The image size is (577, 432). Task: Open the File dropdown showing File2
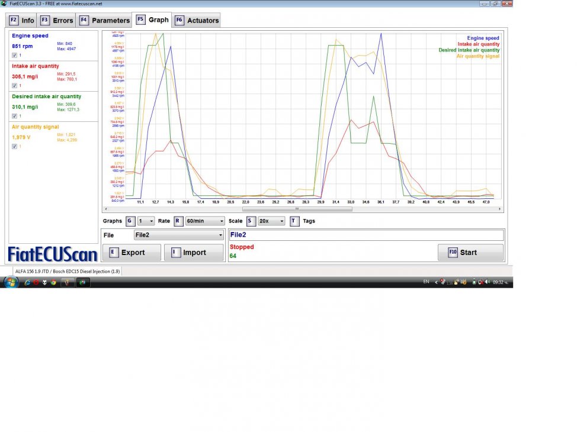(x=179, y=235)
